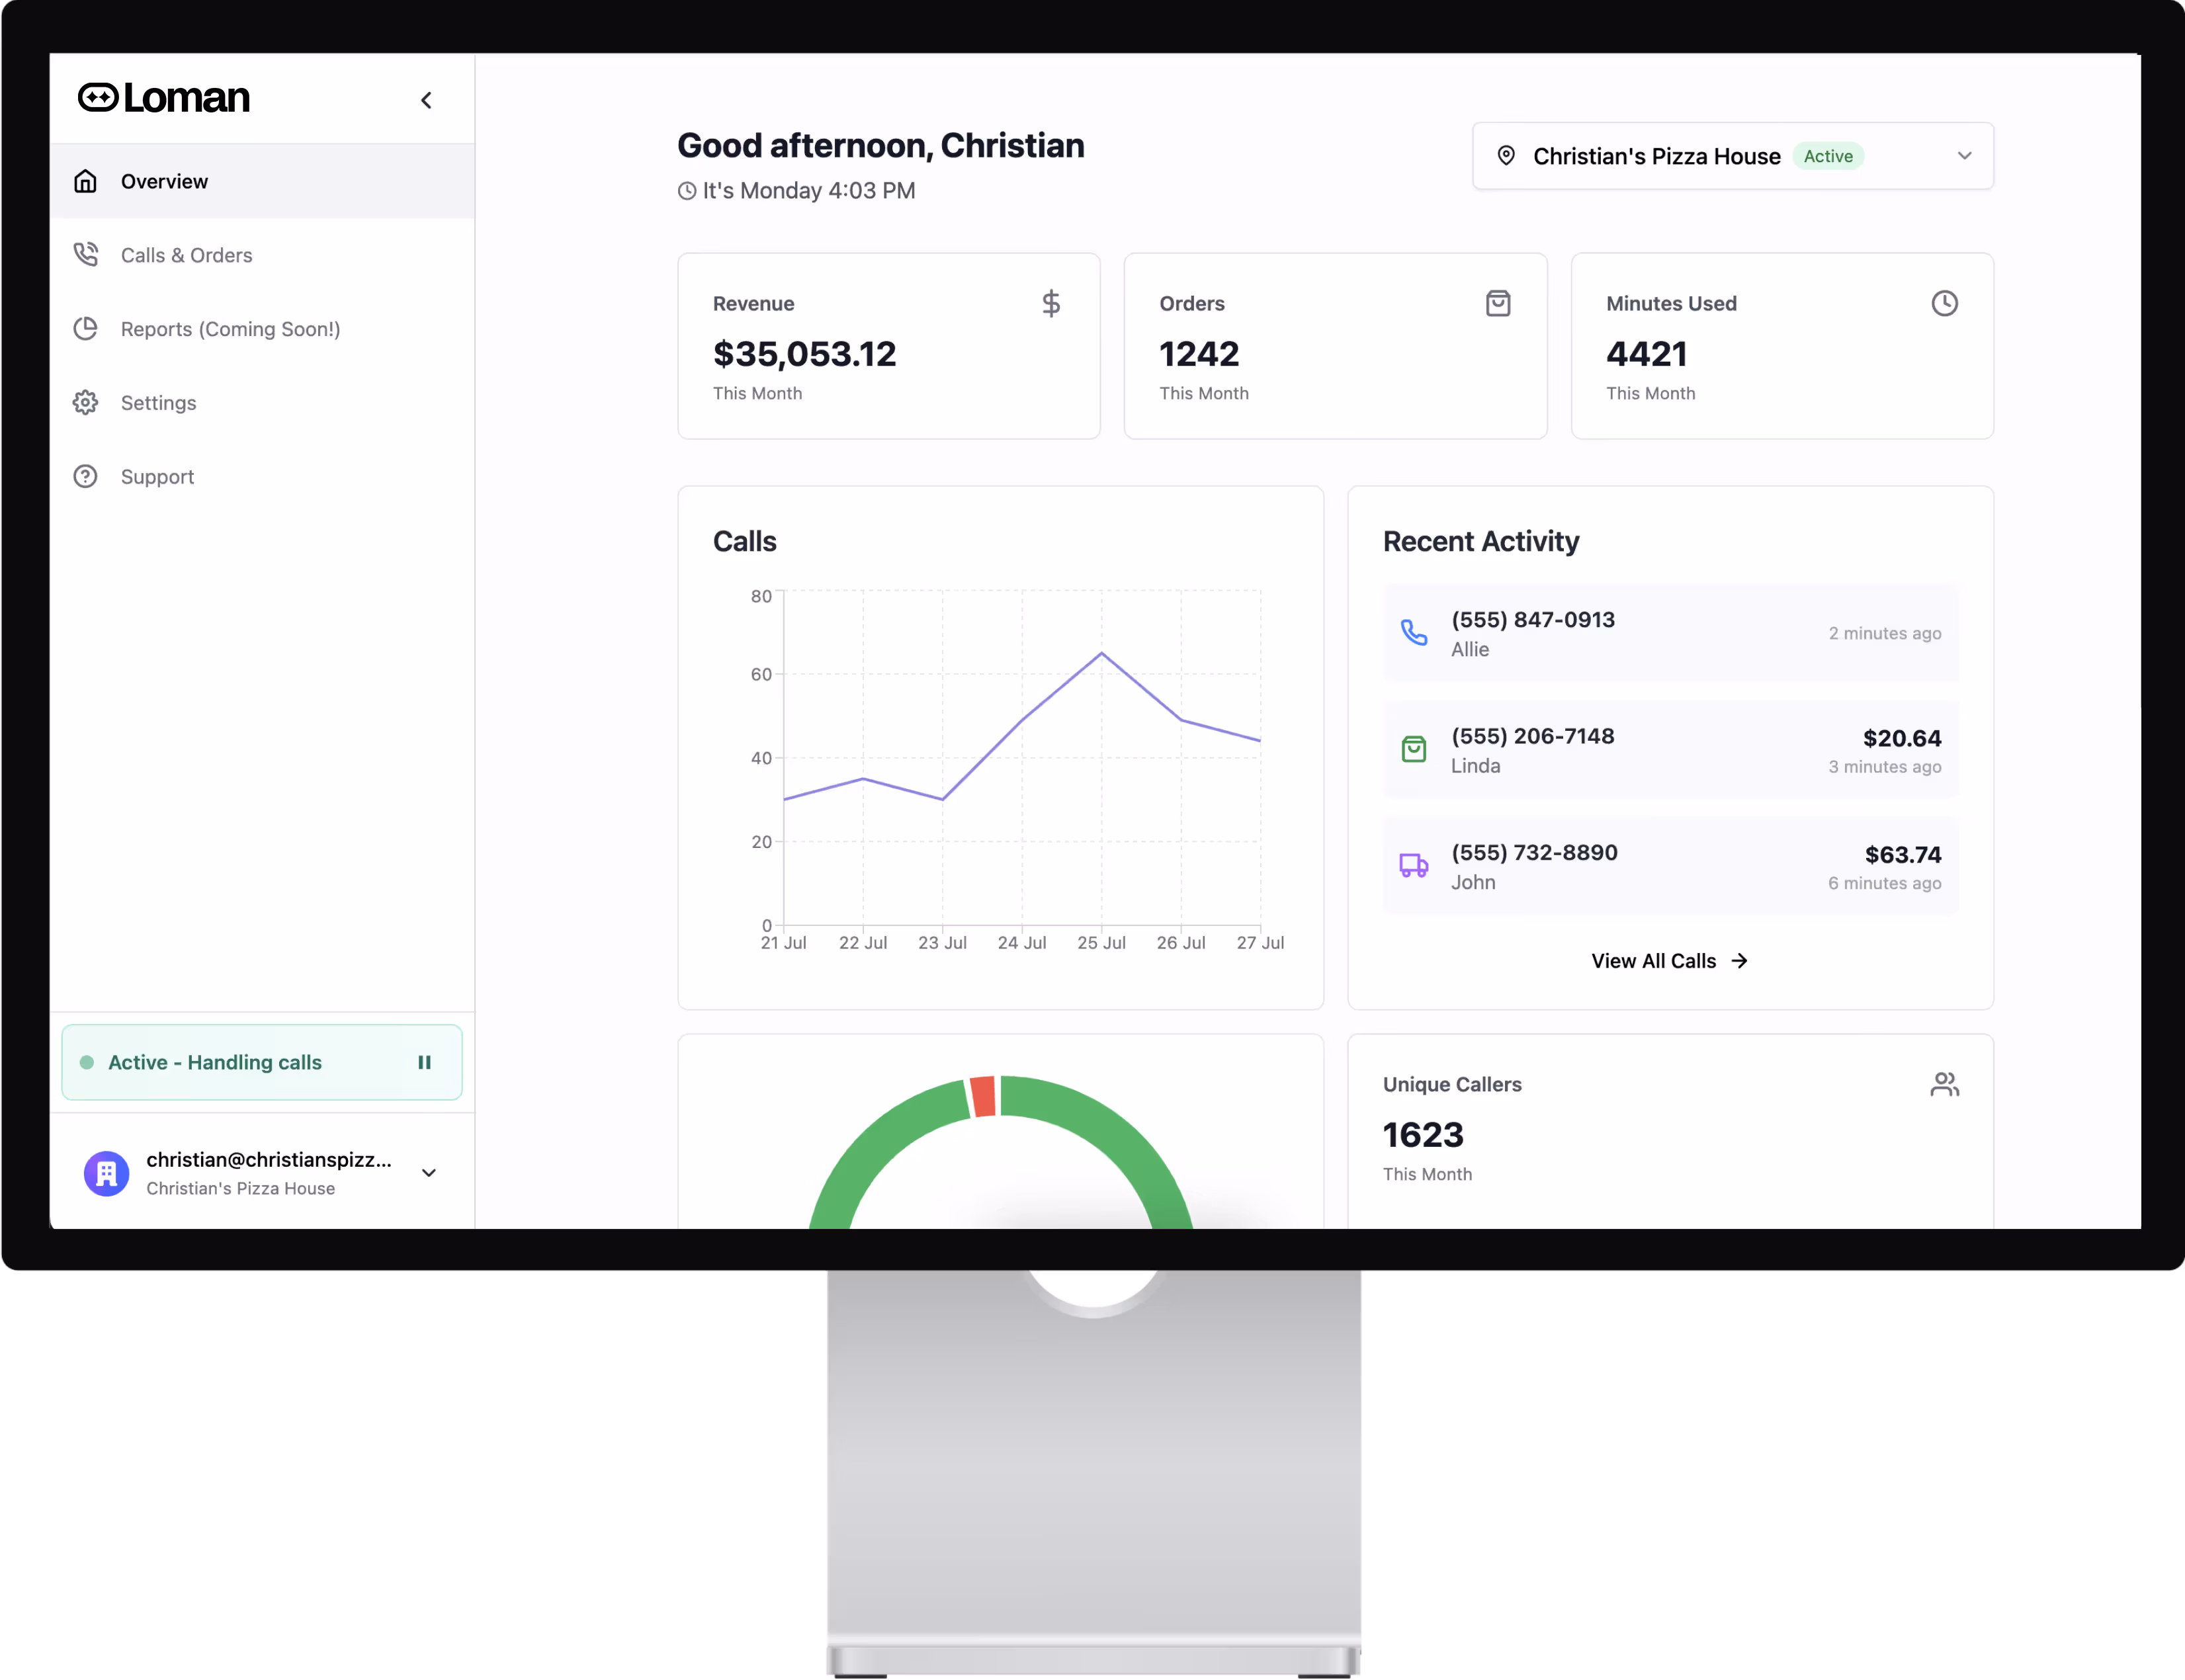The width and height of the screenshot is (2185, 1680).
Task: Click the 27 Jul axis label
Action: tap(1261, 943)
